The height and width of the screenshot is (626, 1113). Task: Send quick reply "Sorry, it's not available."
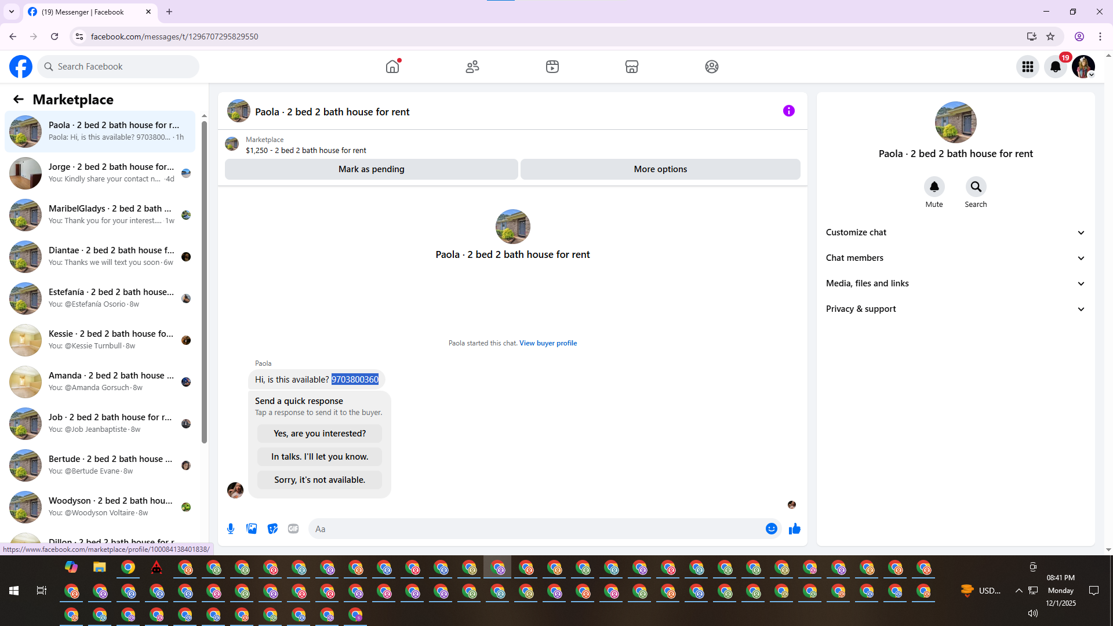(319, 480)
